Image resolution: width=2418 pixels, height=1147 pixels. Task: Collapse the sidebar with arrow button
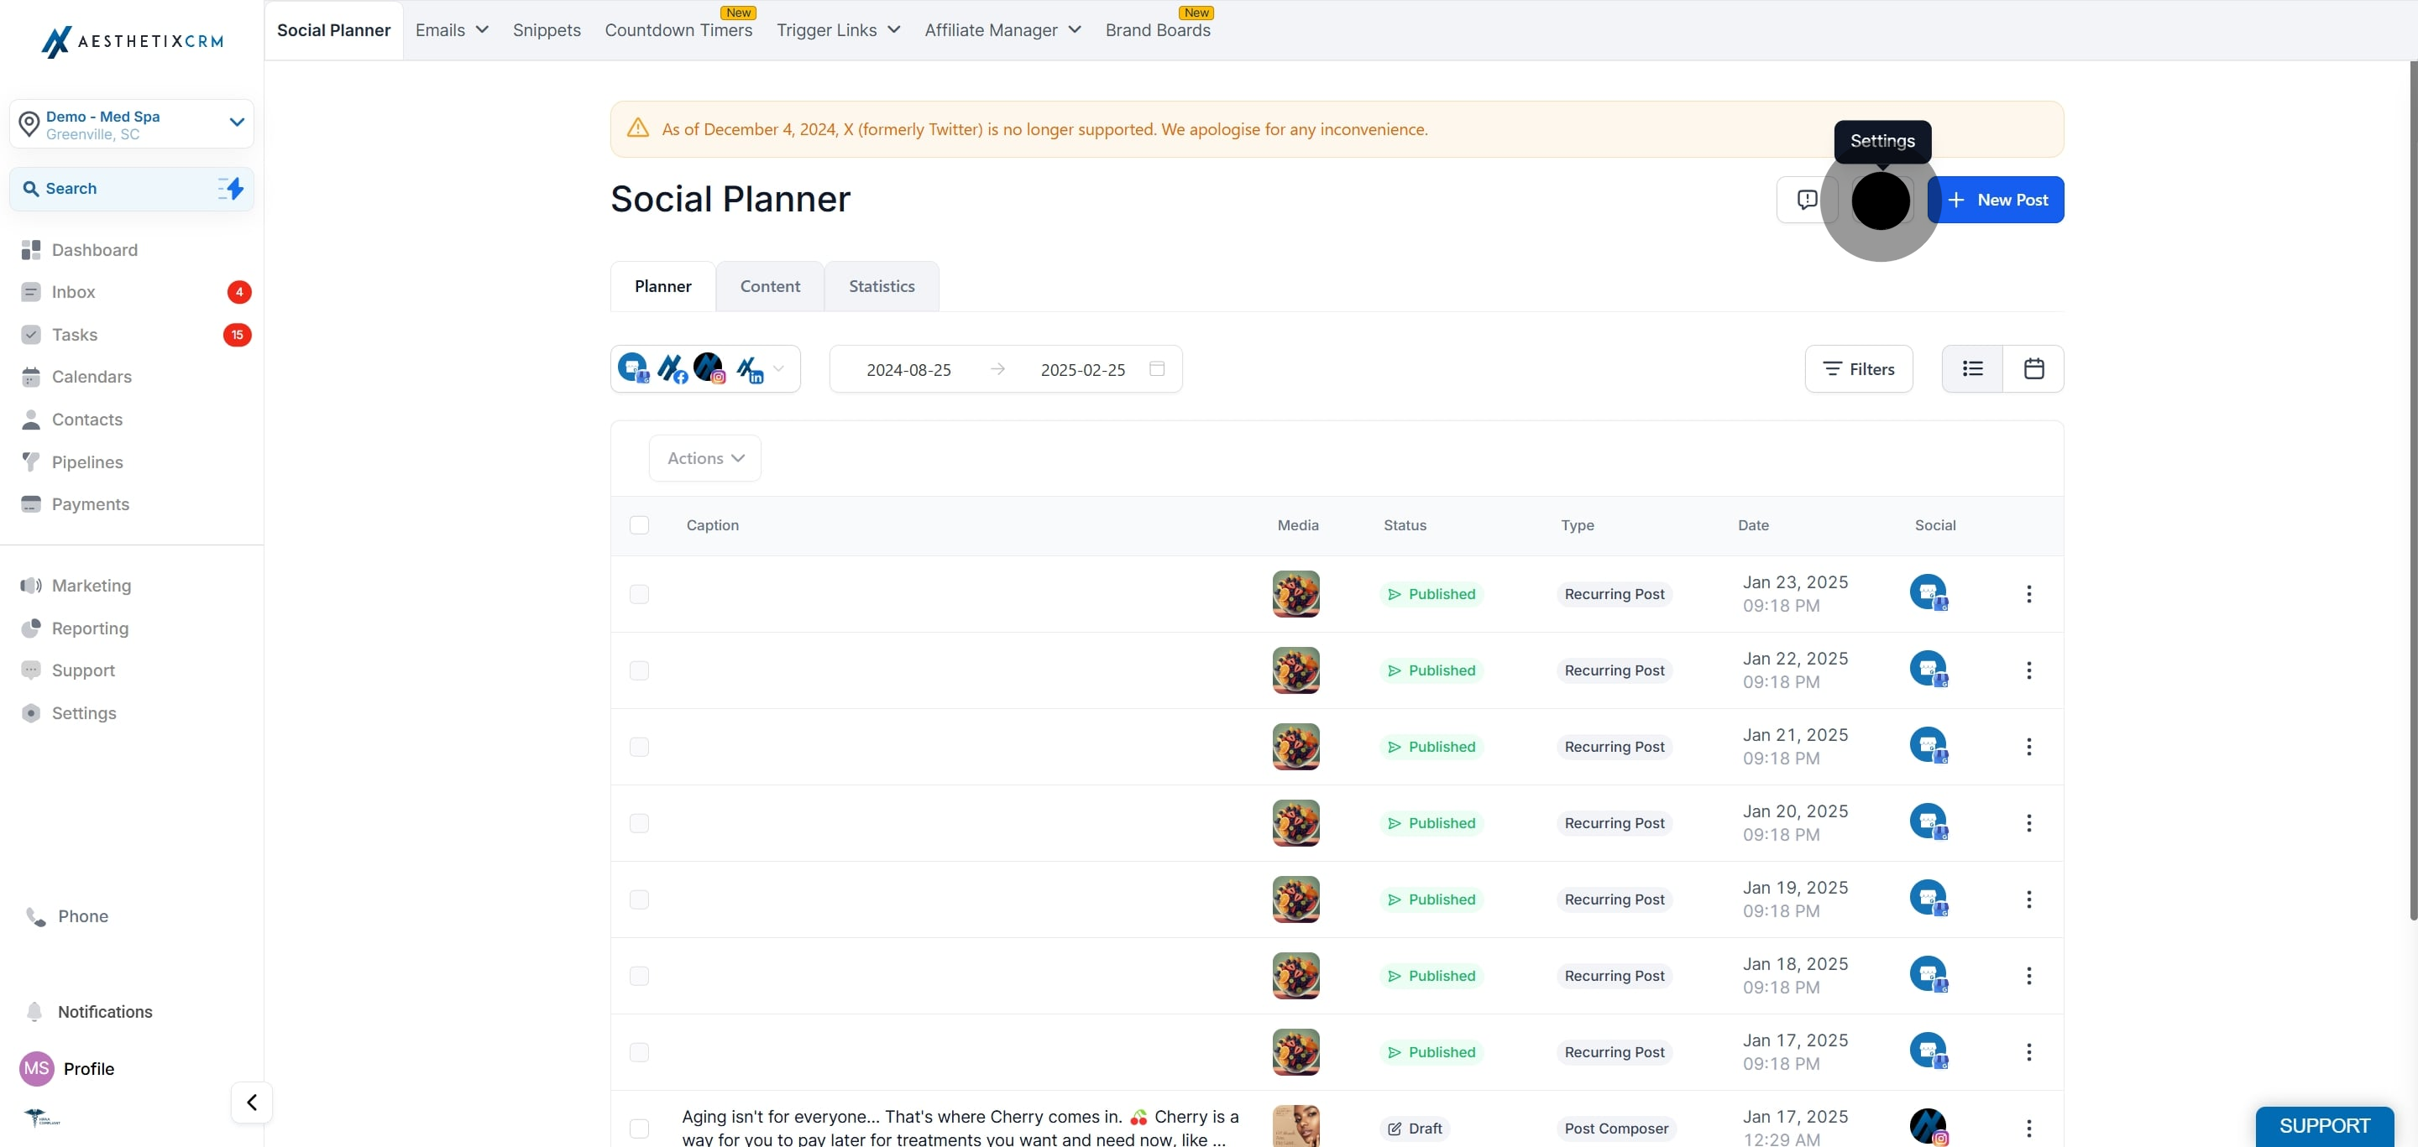(x=252, y=1102)
